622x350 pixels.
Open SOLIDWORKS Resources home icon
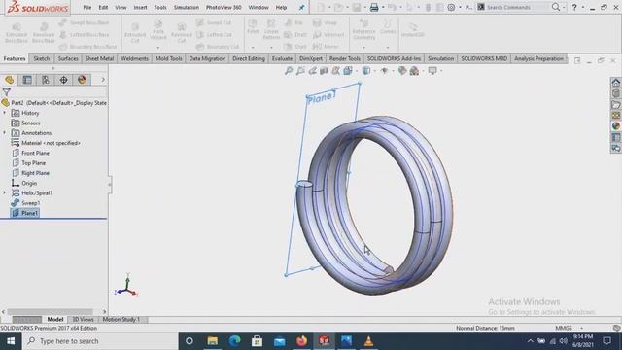click(x=615, y=82)
